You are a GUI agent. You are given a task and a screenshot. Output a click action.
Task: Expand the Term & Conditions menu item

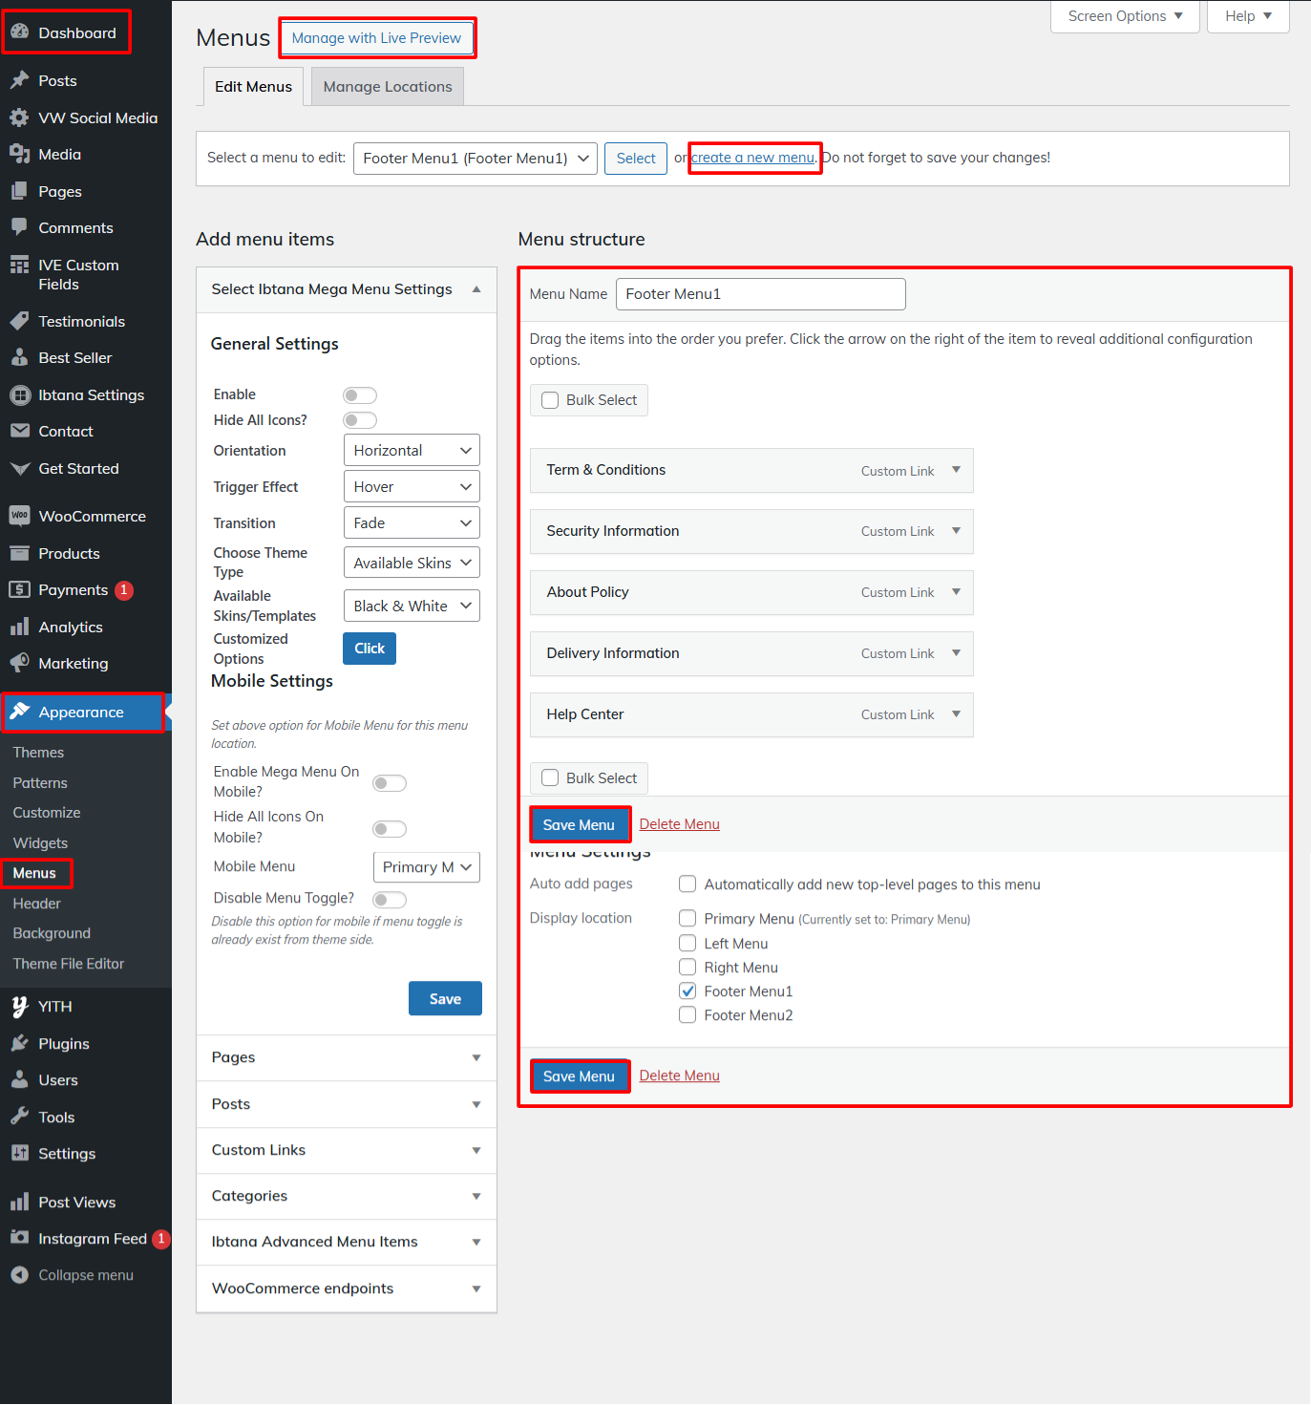point(956,470)
